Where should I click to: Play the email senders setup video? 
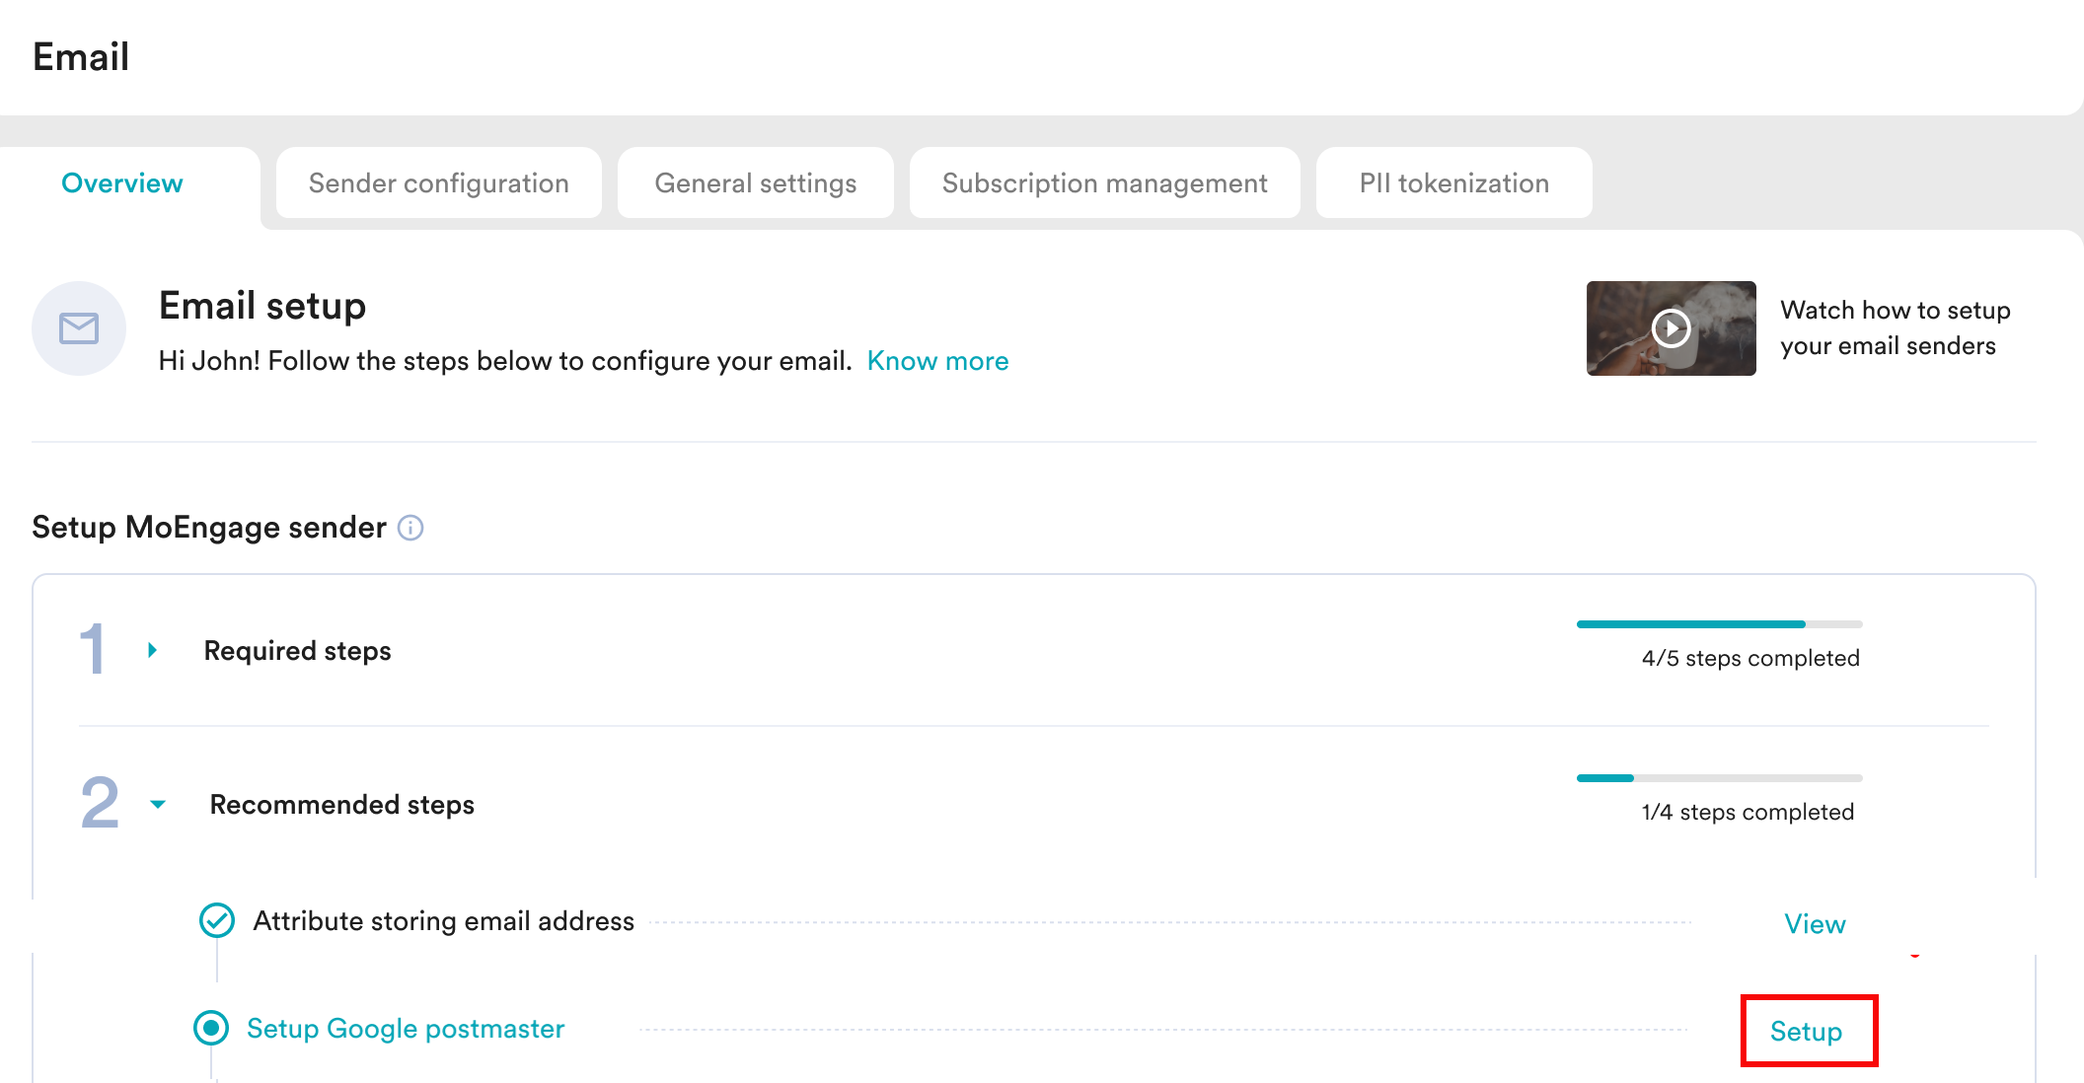pos(1671,328)
